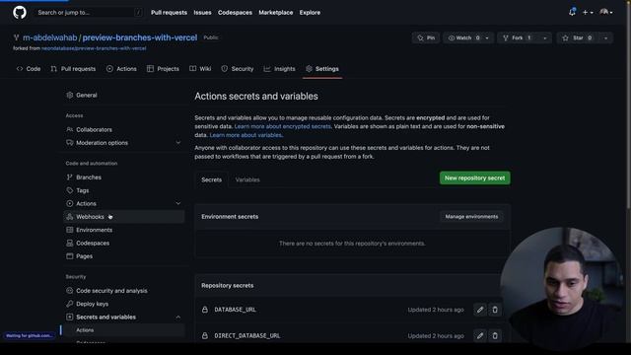Open the notifications bell icon
The height and width of the screenshot is (355, 631).
[x=572, y=12]
